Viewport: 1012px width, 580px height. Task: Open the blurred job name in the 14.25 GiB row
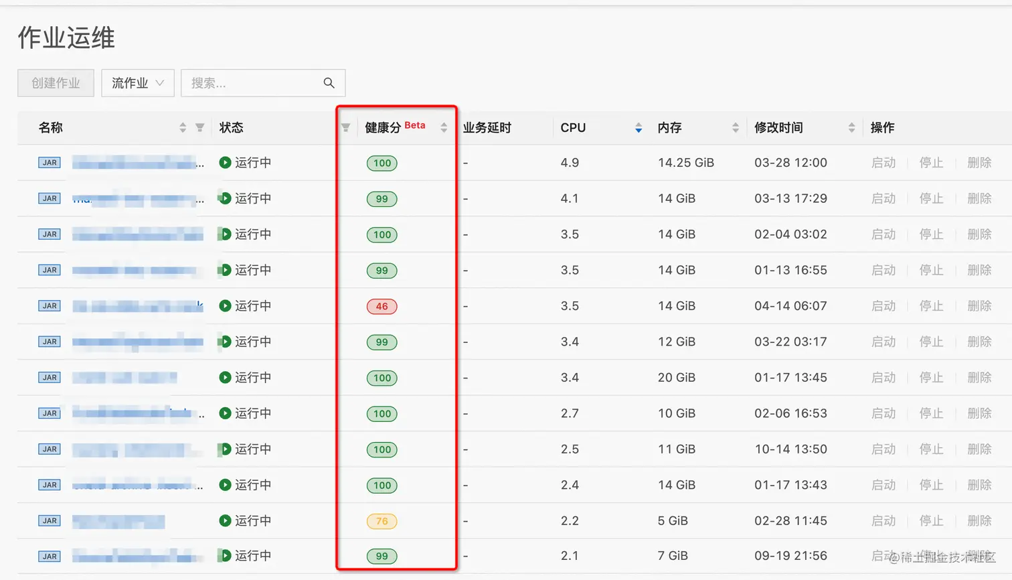[x=138, y=163]
